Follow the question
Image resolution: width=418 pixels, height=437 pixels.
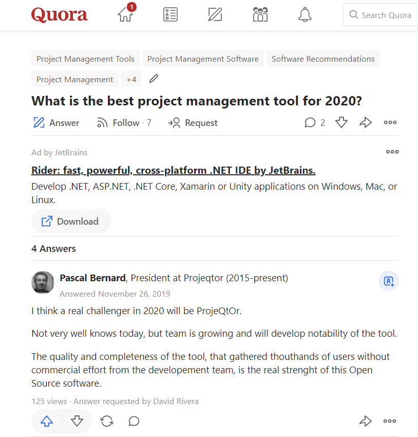click(x=124, y=123)
